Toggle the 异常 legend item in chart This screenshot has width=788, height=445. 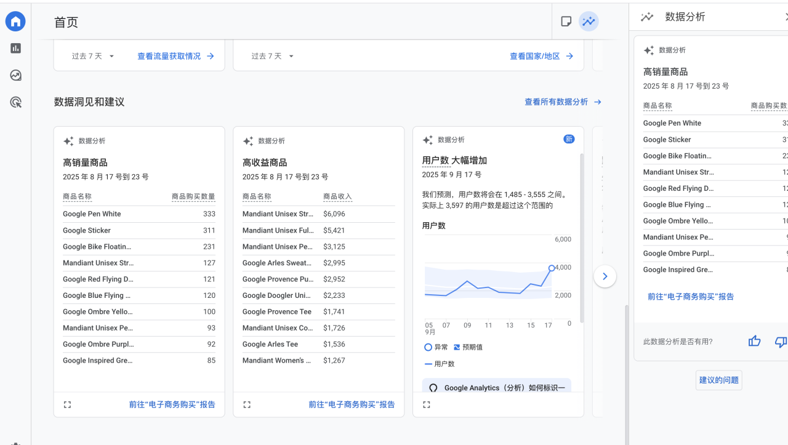436,347
